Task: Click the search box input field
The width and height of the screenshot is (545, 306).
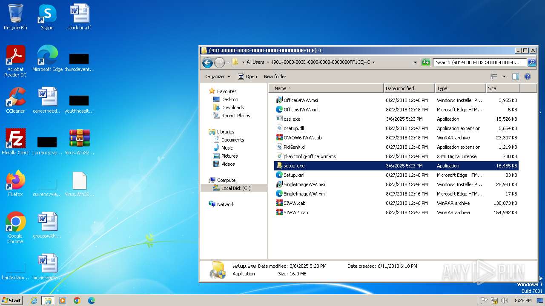Action: [x=480, y=62]
